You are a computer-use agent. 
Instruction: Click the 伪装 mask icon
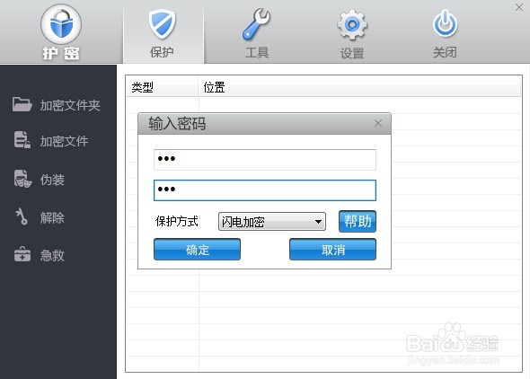[22, 179]
